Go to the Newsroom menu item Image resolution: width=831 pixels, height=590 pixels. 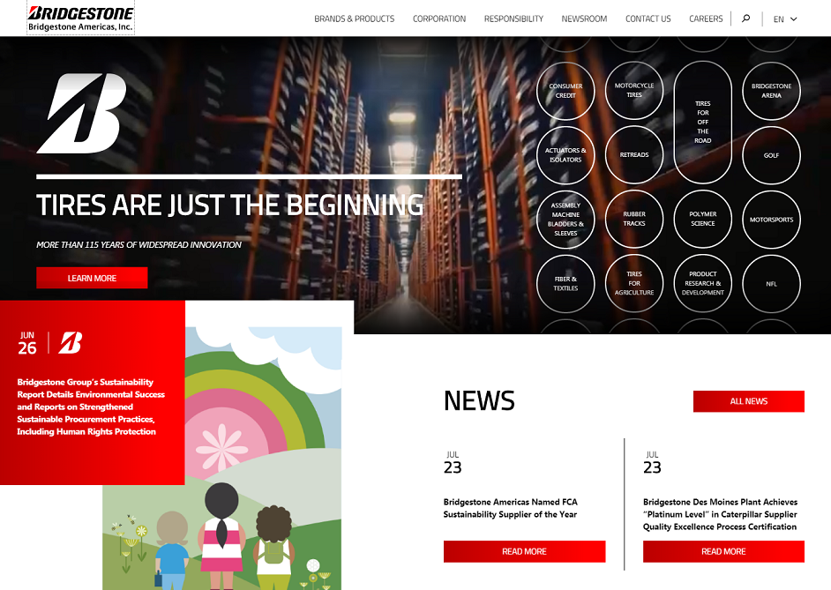584,19
